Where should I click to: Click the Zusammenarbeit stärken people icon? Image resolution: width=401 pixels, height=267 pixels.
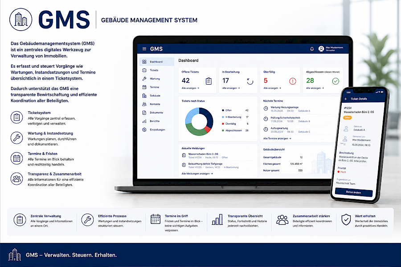point(282,220)
